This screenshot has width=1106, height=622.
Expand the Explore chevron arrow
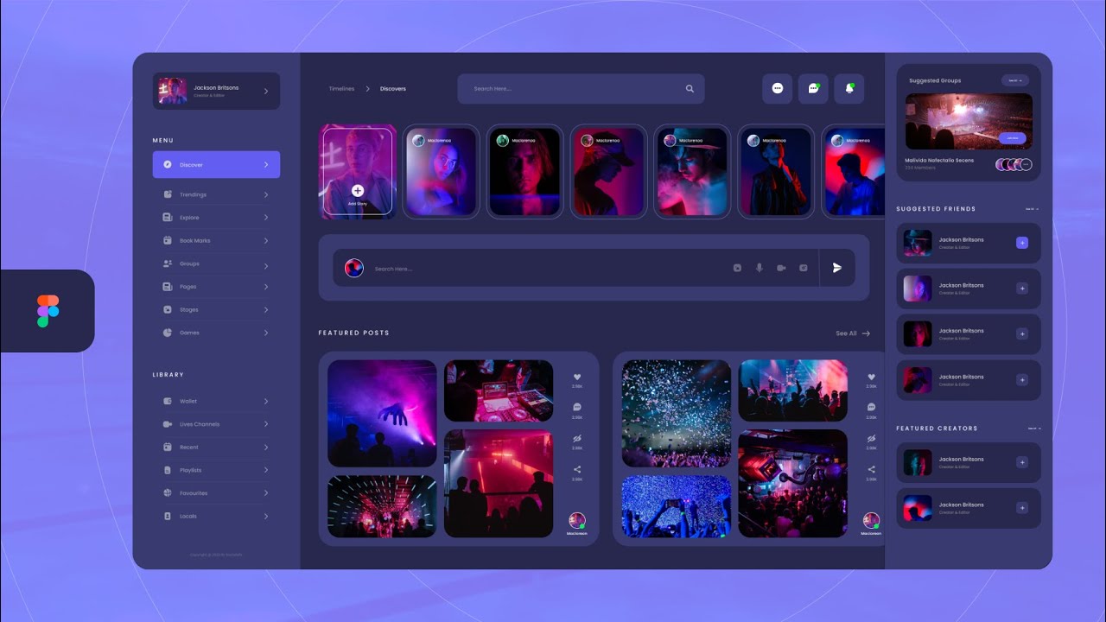click(266, 218)
